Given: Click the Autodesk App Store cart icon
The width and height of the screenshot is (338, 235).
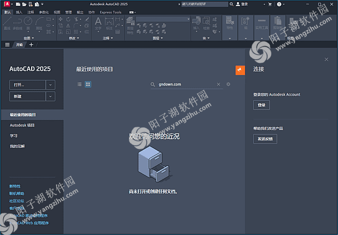Looking at the screenshot, I should pos(270,4).
